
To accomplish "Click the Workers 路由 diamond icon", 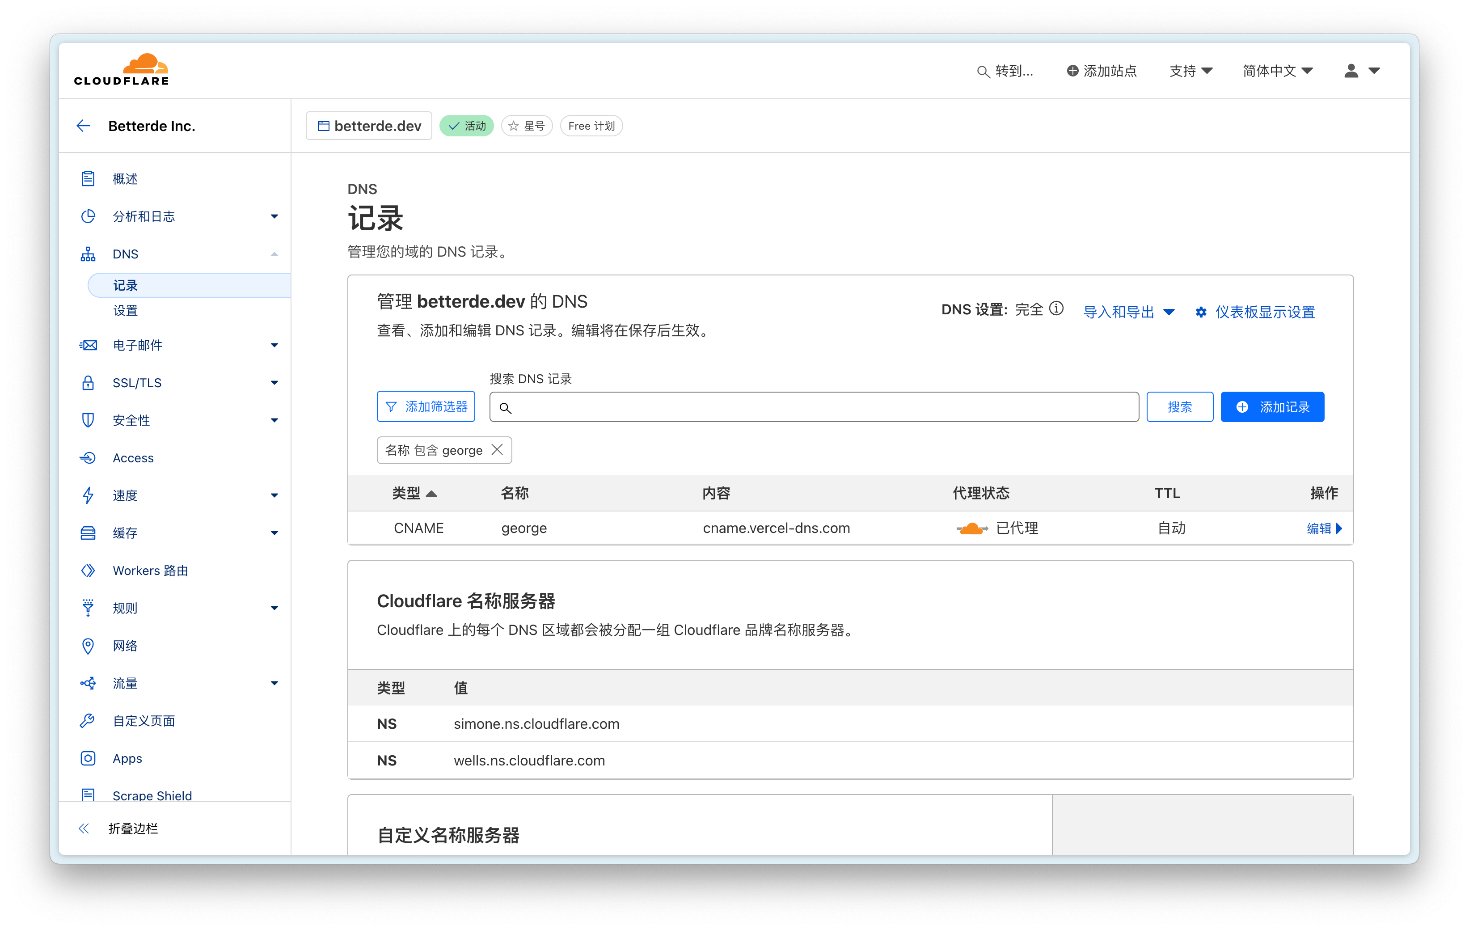I will click(x=88, y=570).
